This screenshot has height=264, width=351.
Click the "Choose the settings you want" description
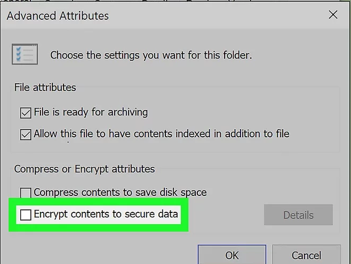(151, 55)
